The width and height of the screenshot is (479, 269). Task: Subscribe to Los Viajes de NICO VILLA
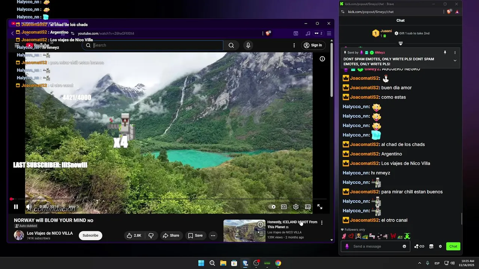pyautogui.click(x=91, y=235)
